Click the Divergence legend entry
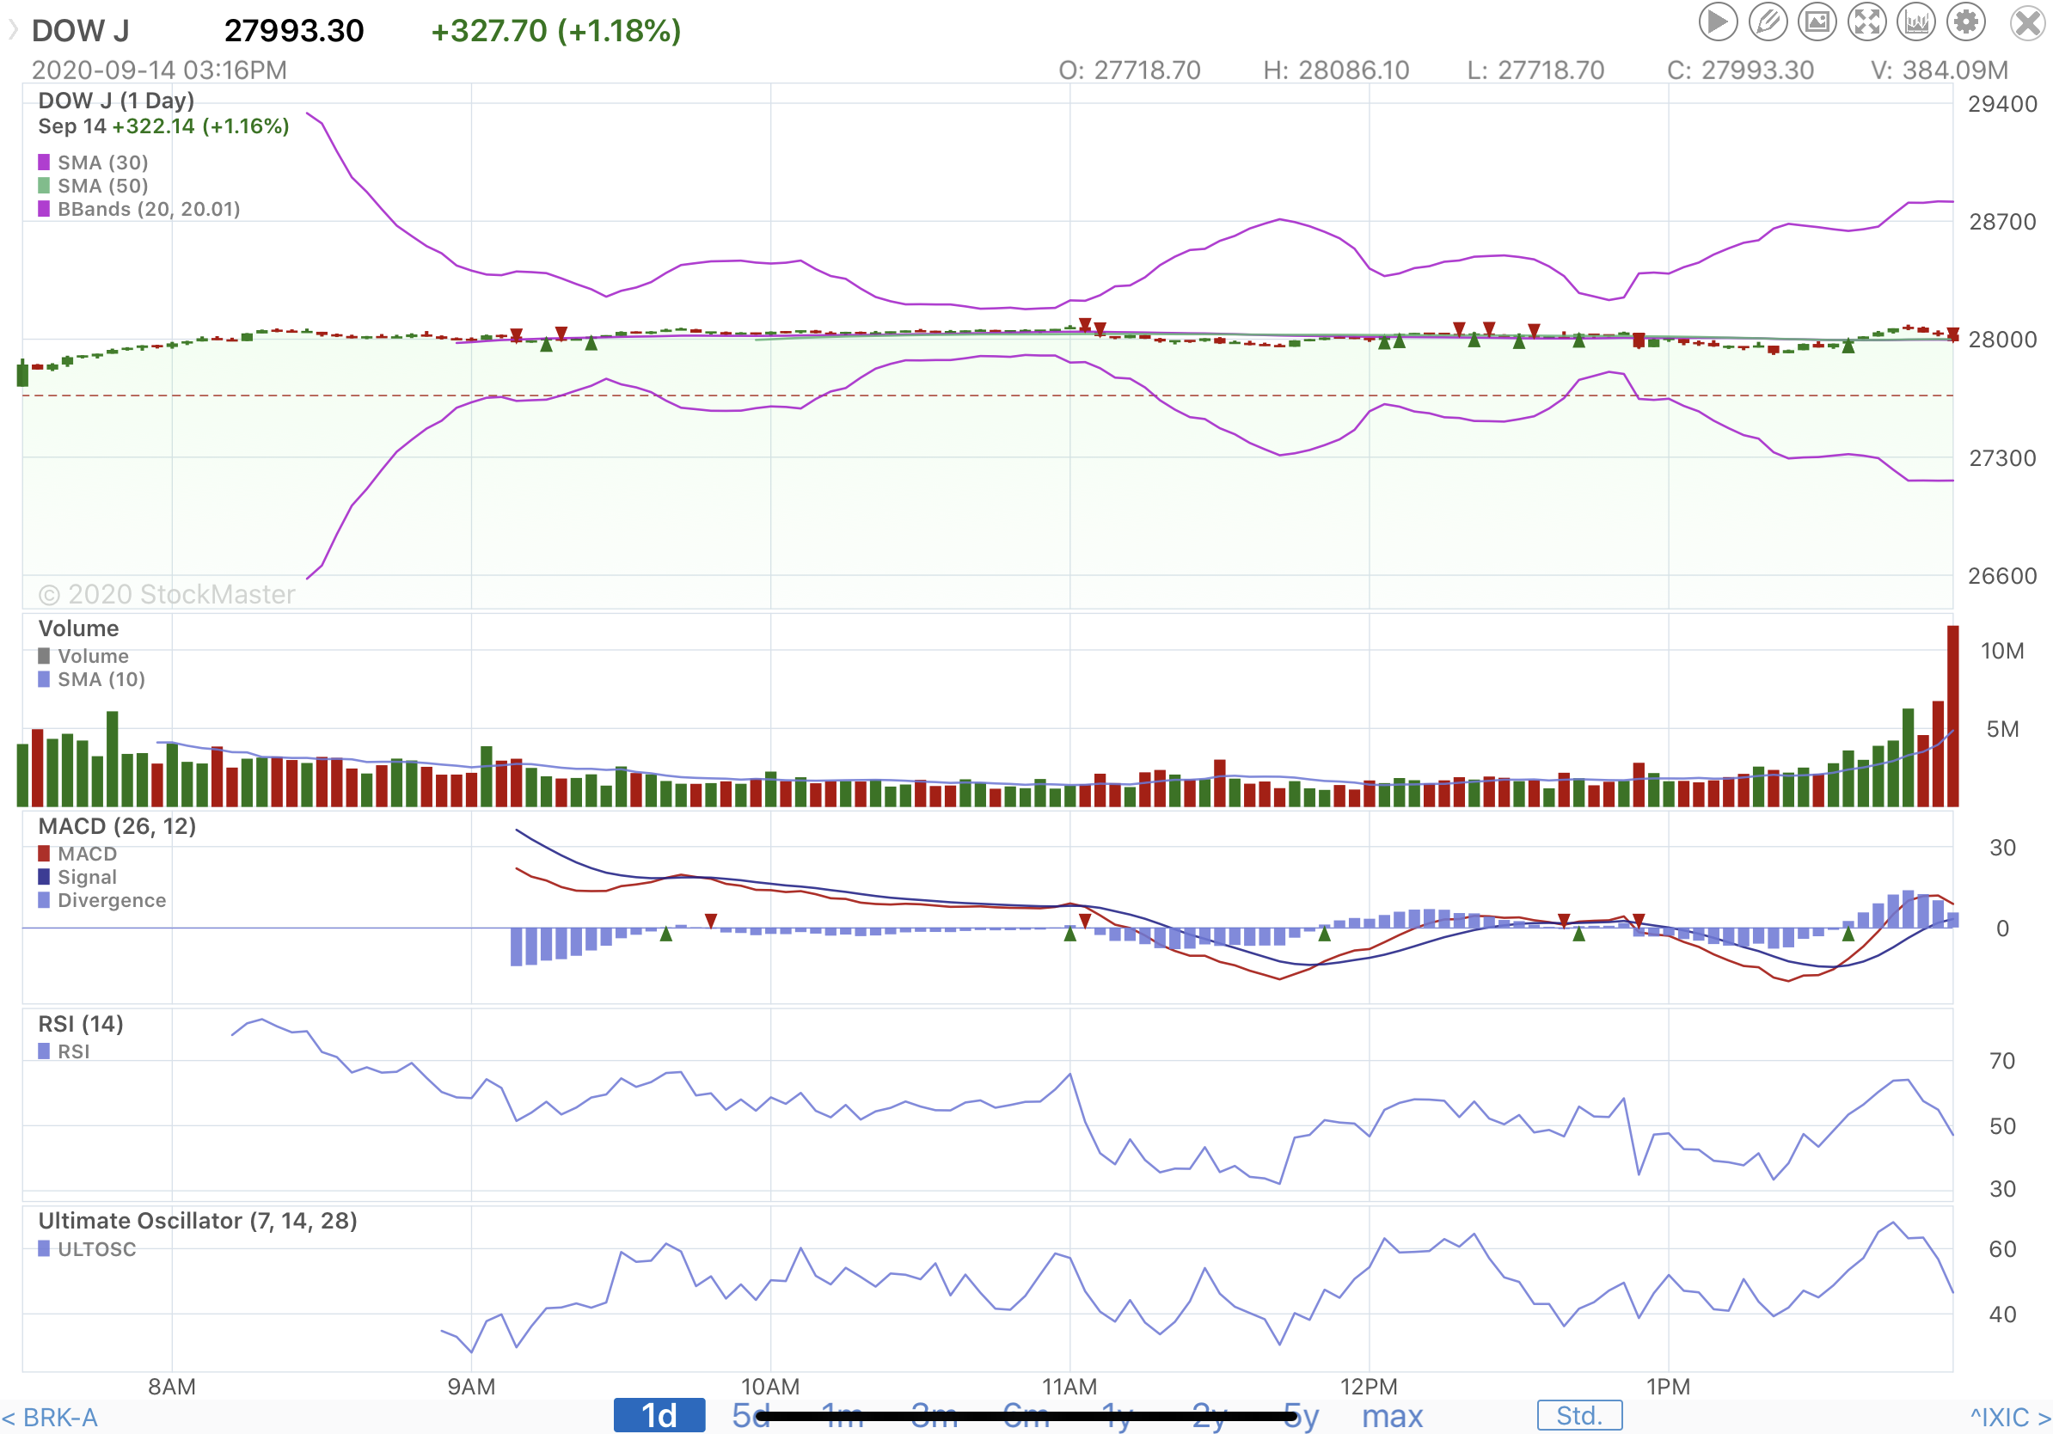Screen dimensions: 2053x1434 102,900
